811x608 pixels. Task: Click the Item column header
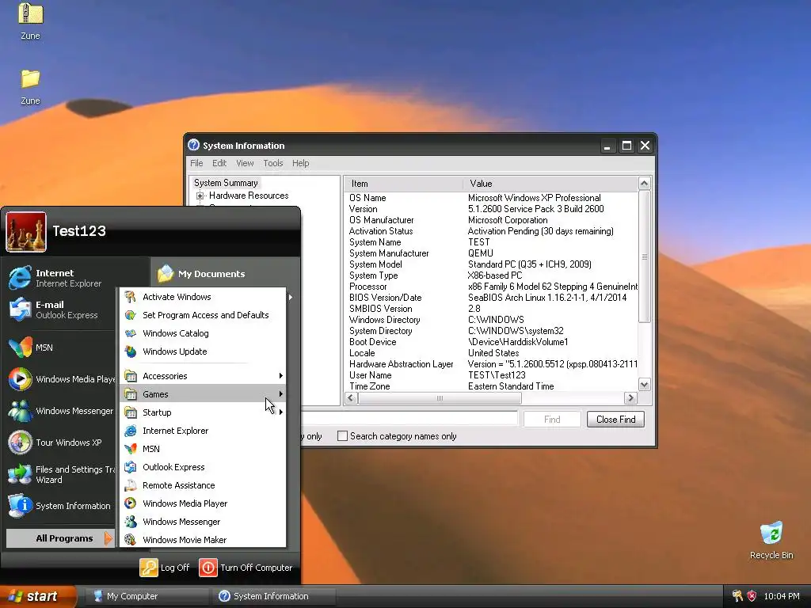403,184
